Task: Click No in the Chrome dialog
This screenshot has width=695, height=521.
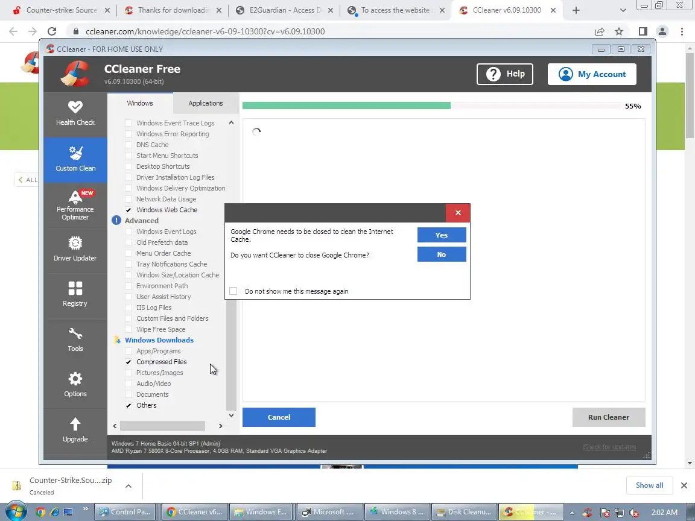Action: pyautogui.click(x=442, y=254)
